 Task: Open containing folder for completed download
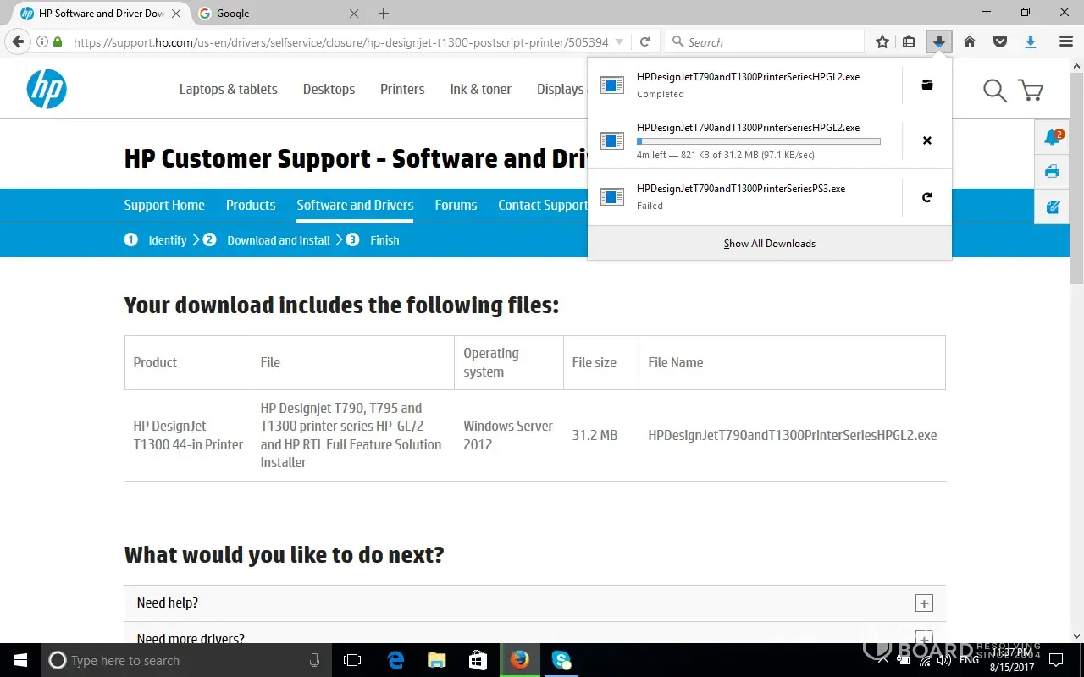[x=926, y=85]
